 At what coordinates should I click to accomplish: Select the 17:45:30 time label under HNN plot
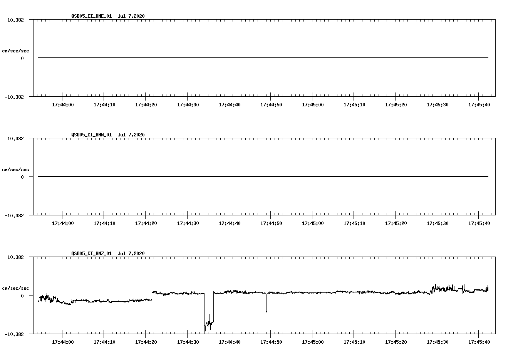(x=438, y=223)
